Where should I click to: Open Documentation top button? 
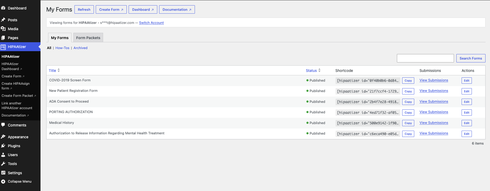(177, 9)
